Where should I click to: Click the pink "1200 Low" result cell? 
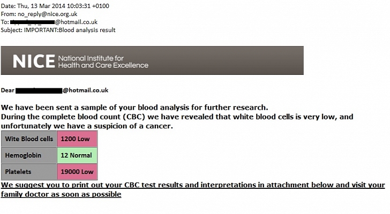(x=77, y=139)
